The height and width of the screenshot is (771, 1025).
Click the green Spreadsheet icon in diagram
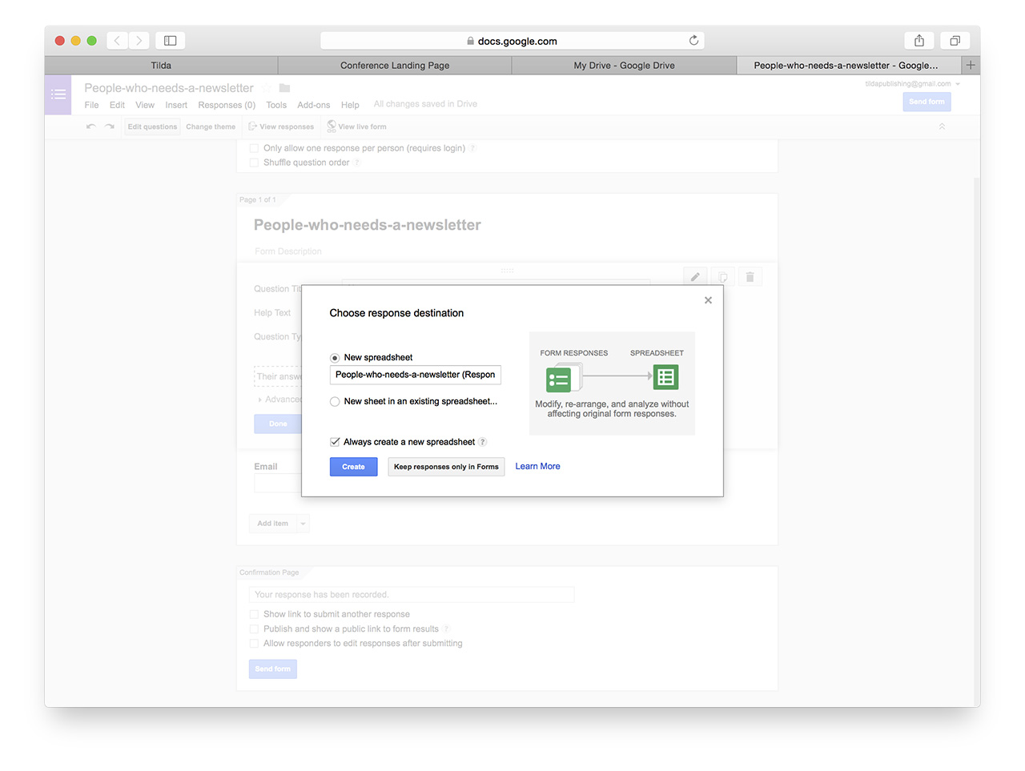pos(665,376)
